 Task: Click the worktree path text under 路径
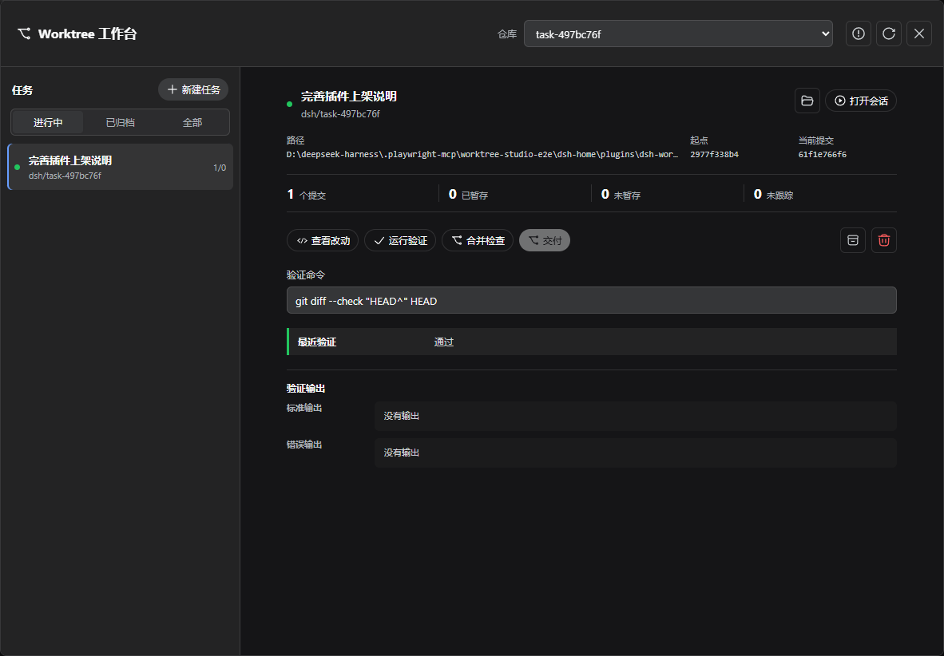tap(482, 154)
